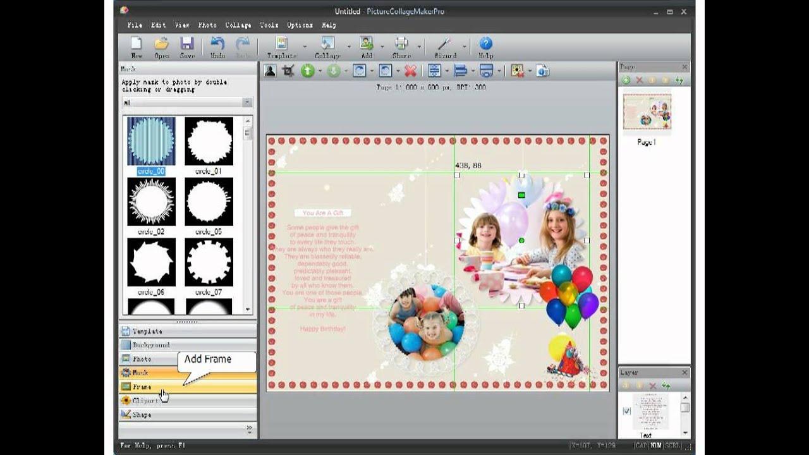
Task: Delete layer with red X in Layer panel
Action: 653,385
